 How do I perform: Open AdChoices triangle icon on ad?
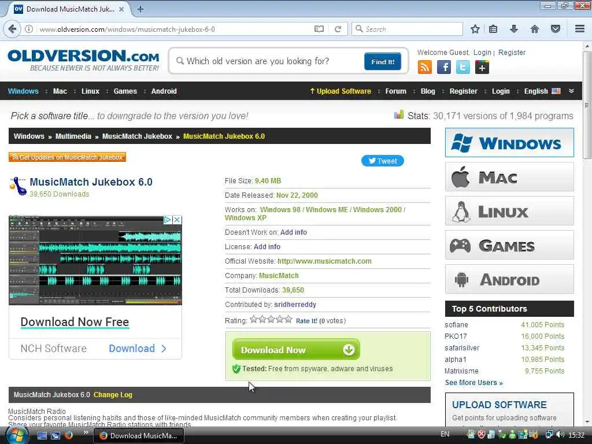[168, 220]
